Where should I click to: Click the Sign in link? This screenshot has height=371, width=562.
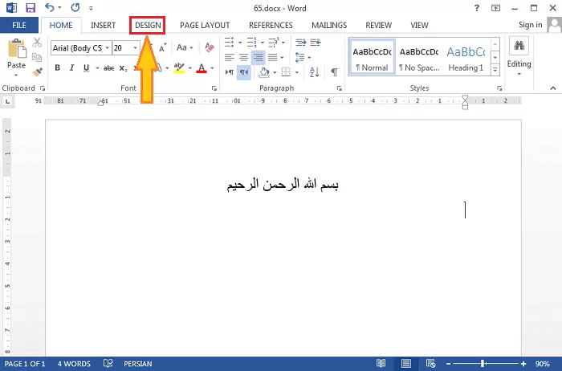pos(530,25)
